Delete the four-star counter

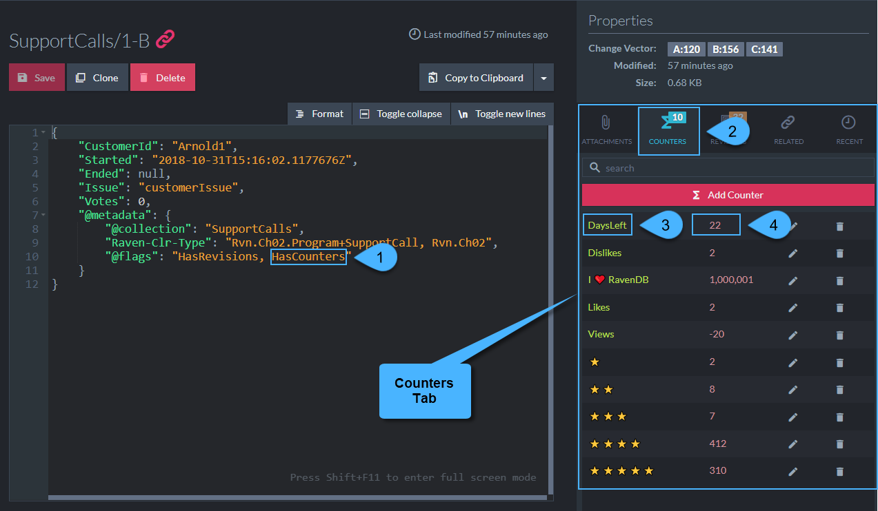[x=839, y=444]
